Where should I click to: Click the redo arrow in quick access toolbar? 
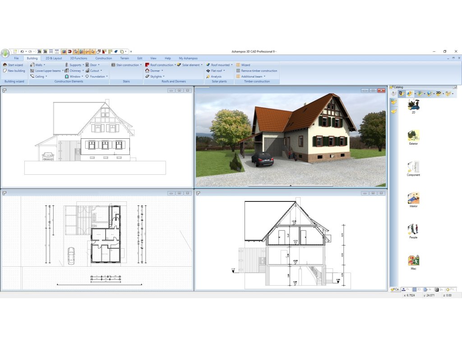tap(30, 51)
